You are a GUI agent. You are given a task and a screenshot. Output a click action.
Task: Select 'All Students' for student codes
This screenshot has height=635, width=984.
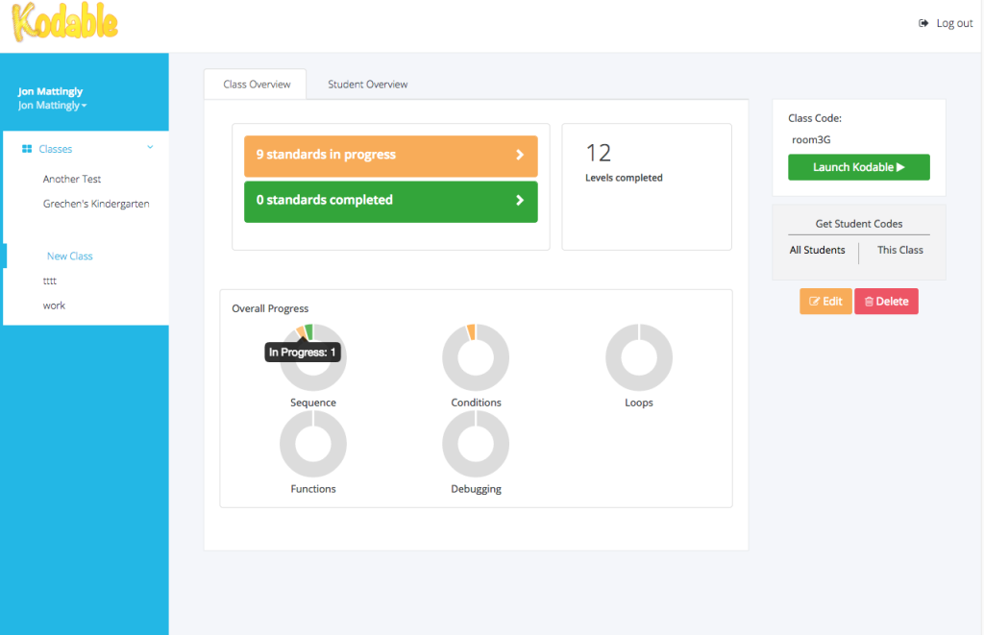(x=818, y=250)
